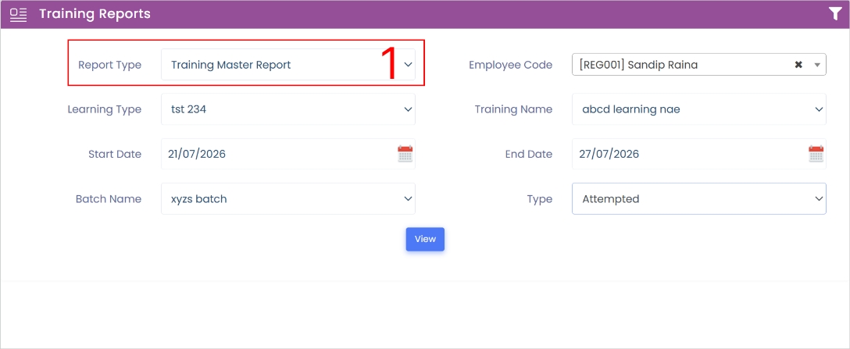Click the chevron of Learning Type dropdown
This screenshot has width=850, height=349.
coord(408,109)
